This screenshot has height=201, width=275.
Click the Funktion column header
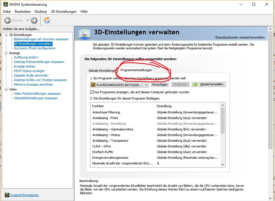123,106
